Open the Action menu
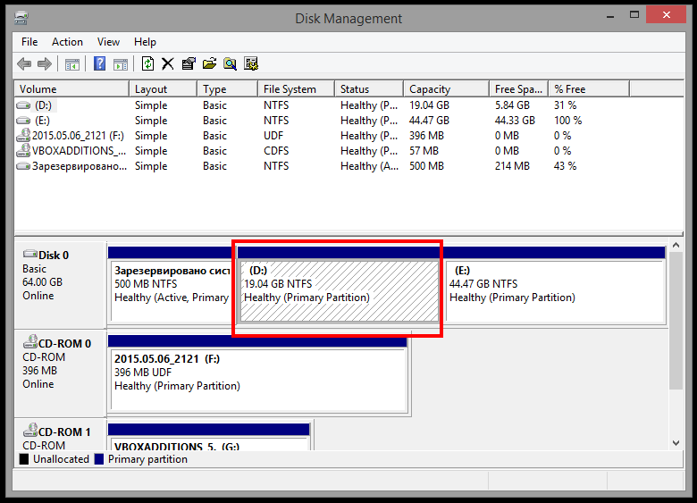The height and width of the screenshot is (503, 697). (x=67, y=42)
